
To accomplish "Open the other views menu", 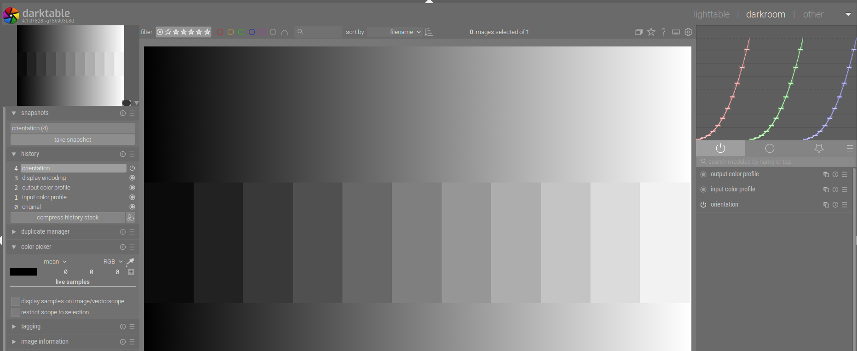I will pyautogui.click(x=813, y=14).
